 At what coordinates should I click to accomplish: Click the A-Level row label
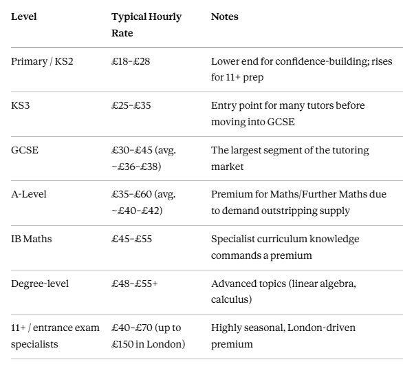point(29,194)
